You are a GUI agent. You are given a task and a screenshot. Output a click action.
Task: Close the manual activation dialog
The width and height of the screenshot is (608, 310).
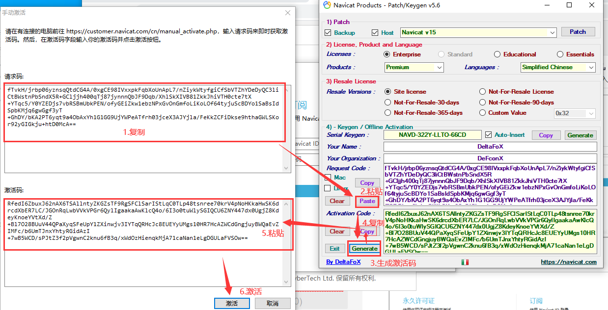(287, 13)
